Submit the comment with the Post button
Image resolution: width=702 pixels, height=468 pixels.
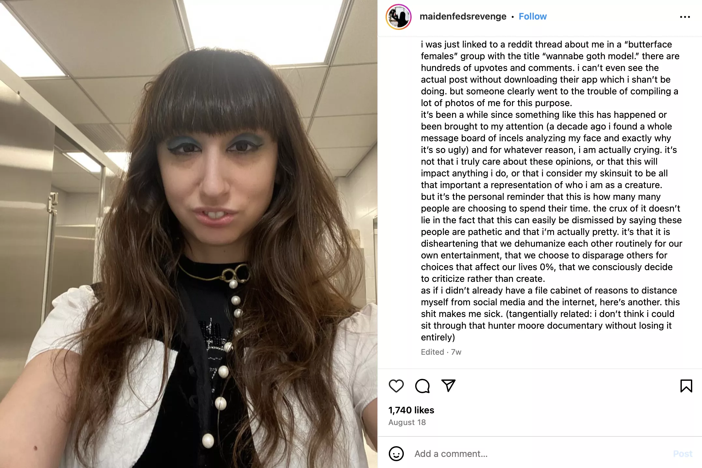pyautogui.click(x=683, y=454)
